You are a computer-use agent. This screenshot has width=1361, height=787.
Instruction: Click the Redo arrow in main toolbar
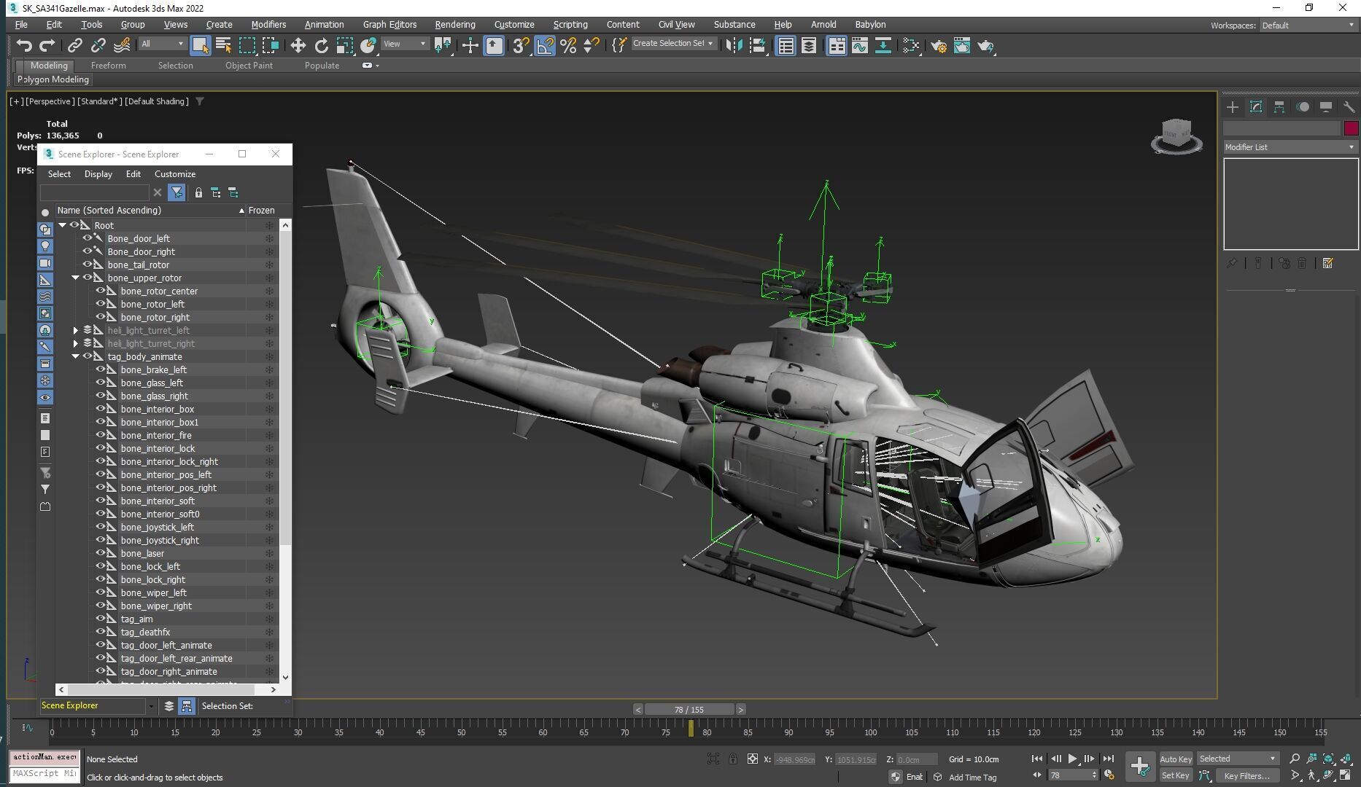tap(47, 46)
